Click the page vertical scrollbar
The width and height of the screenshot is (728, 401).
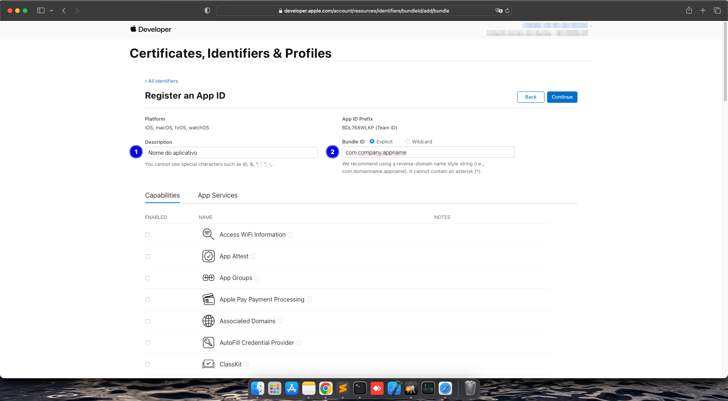[725, 61]
